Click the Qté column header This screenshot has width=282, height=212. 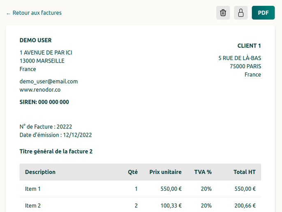[x=132, y=172]
